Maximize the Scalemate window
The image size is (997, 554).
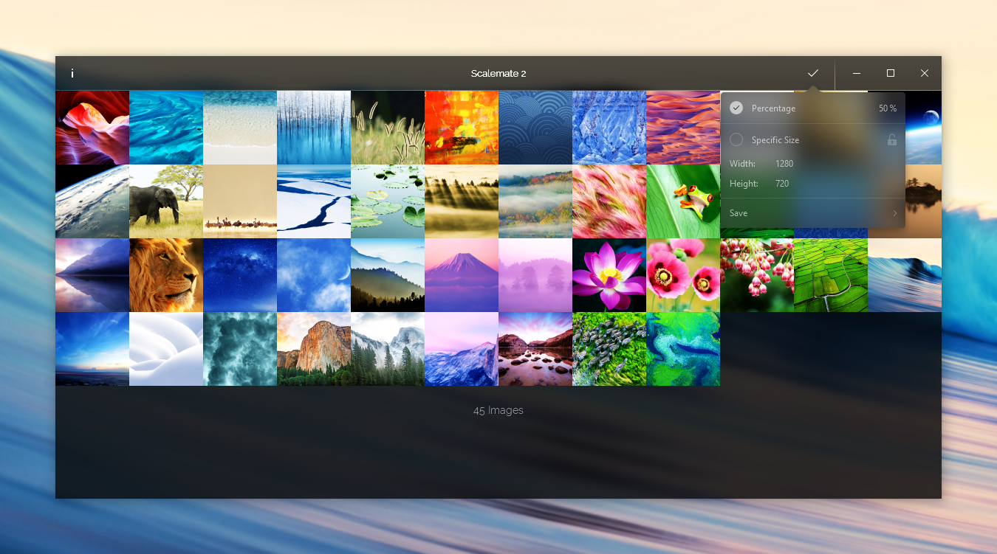[891, 73]
